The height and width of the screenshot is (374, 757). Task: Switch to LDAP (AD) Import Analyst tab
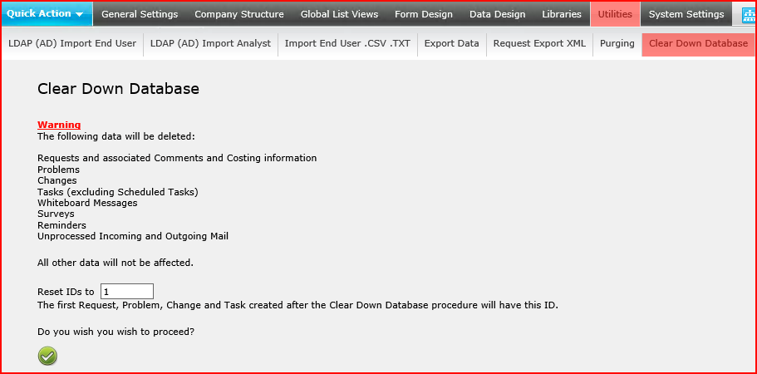[x=210, y=43]
